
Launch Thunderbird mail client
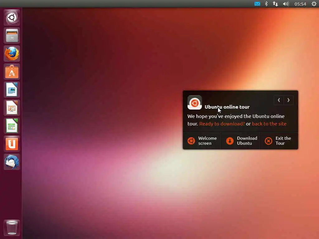[12, 162]
